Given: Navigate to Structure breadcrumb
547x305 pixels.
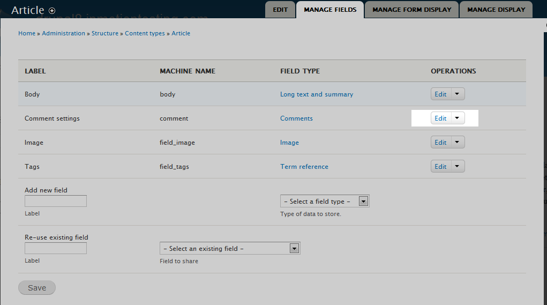Looking at the screenshot, I should point(105,33).
